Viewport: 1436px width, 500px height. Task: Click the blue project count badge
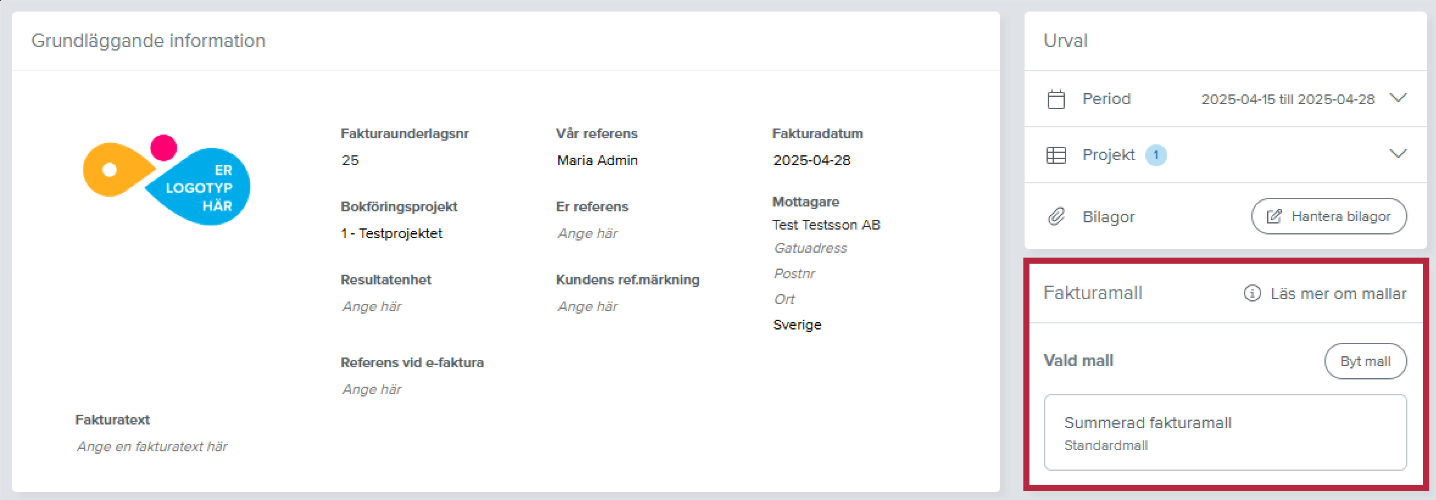pyautogui.click(x=1156, y=155)
